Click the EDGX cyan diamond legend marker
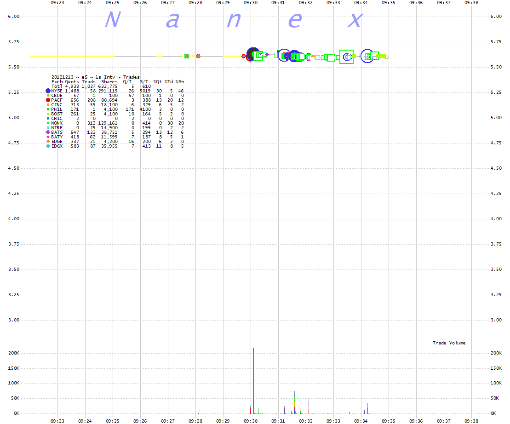Viewport: 510px width, 424px height. (48, 146)
